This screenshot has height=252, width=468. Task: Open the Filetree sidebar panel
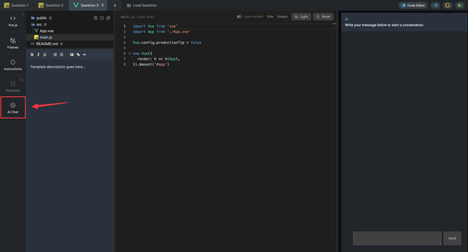coord(13,43)
